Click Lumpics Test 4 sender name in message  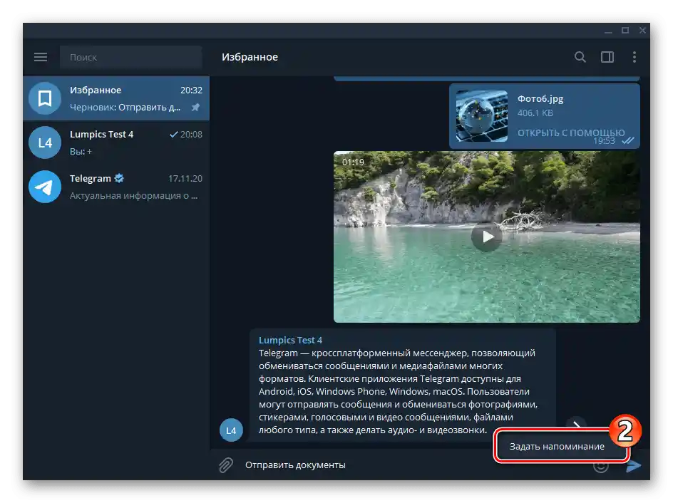290,340
